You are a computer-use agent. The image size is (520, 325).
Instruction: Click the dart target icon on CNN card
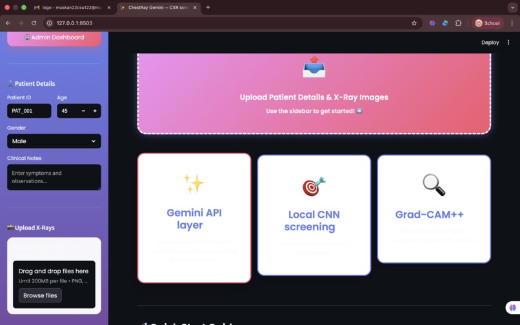pyautogui.click(x=314, y=186)
